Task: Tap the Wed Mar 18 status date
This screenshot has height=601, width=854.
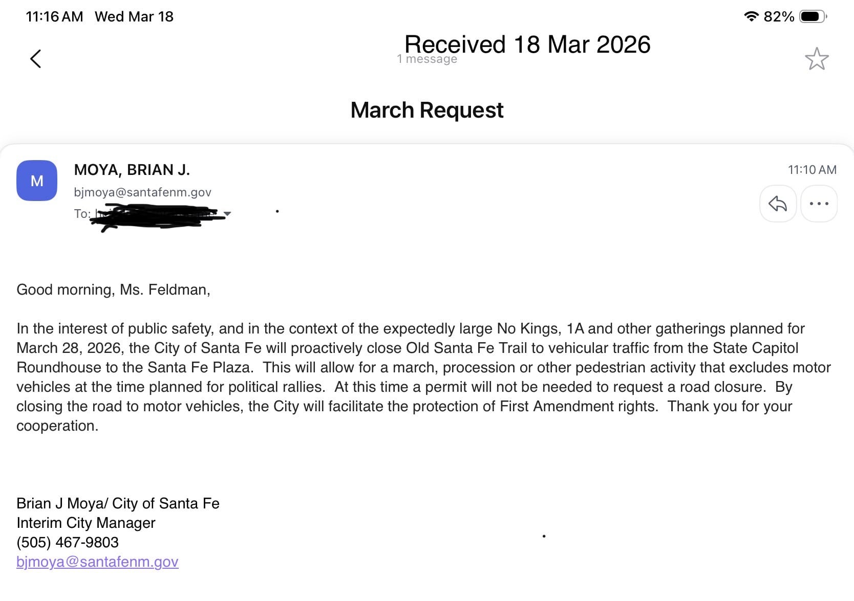Action: click(x=134, y=16)
